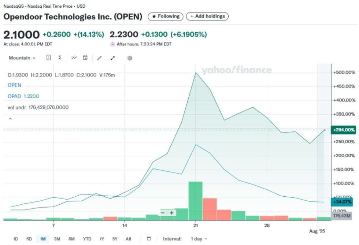
Task: Open the indicators line-chart icon
Action: point(74,58)
